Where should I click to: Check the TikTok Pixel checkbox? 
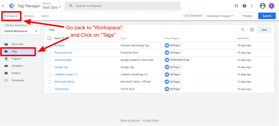[49, 89]
